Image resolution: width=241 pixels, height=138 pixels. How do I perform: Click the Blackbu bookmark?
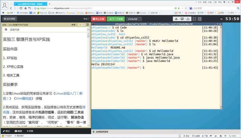pyautogui.click(x=142, y=13)
